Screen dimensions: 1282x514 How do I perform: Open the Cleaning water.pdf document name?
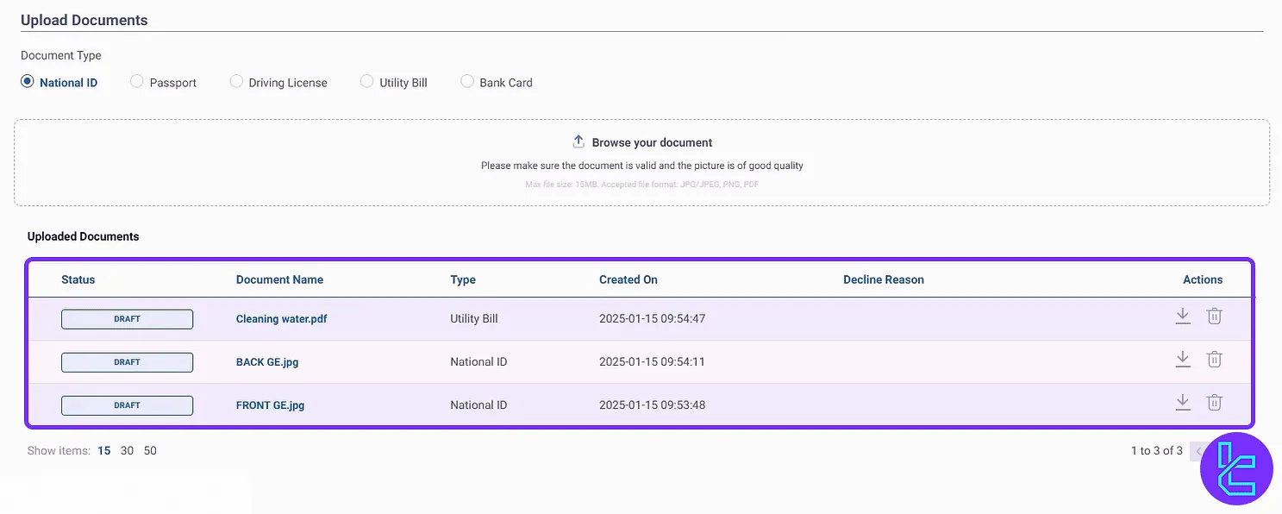(x=281, y=319)
